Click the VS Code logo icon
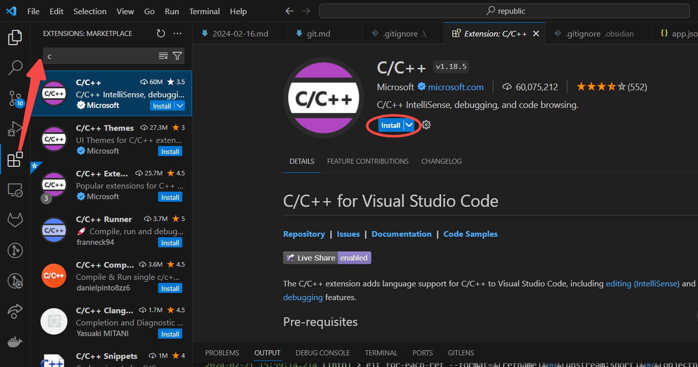Viewport: 698px width, 367px height. (12, 11)
